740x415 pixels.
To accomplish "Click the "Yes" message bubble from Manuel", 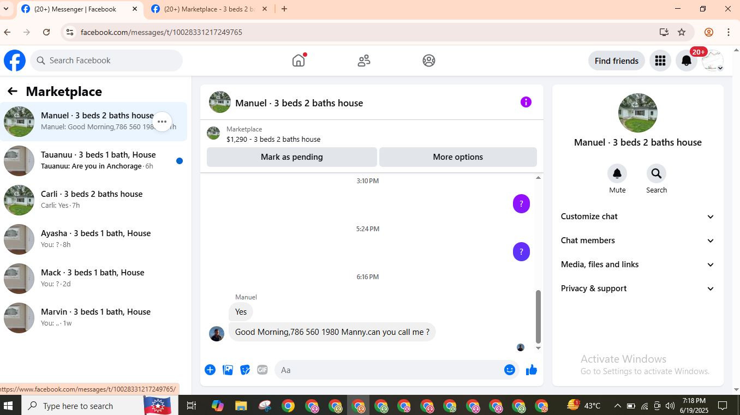I will (x=241, y=312).
